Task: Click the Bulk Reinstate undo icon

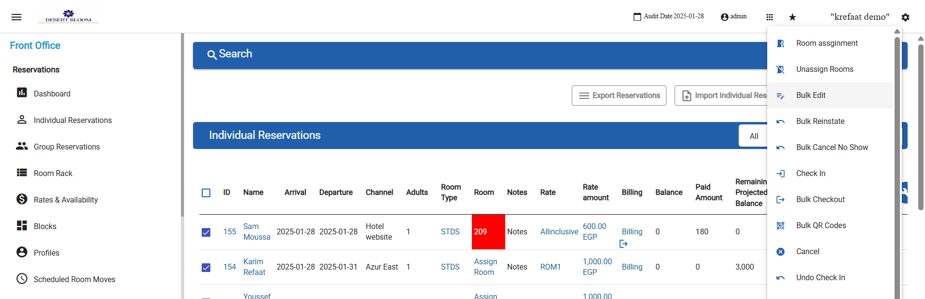Action: (780, 122)
